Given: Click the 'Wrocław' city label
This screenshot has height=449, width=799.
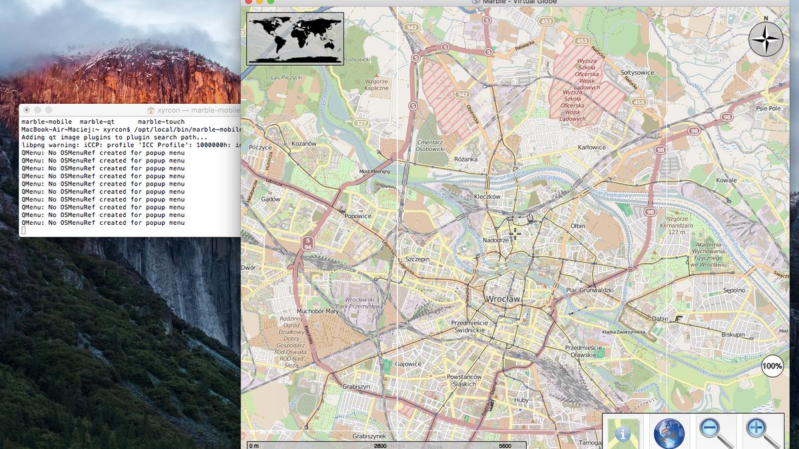Looking at the screenshot, I should (x=503, y=299).
